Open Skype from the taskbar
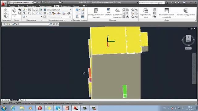198x111 pixels. 58,108
